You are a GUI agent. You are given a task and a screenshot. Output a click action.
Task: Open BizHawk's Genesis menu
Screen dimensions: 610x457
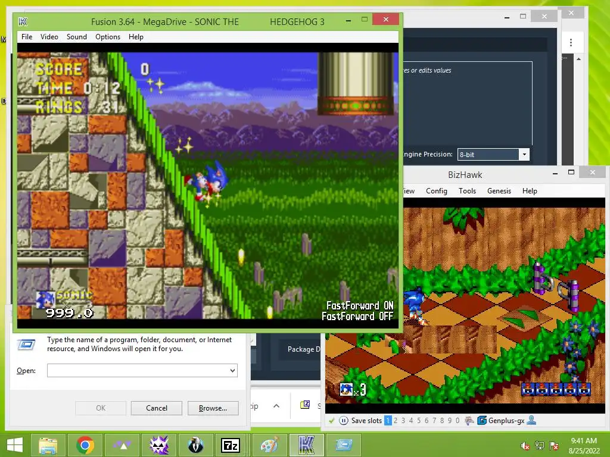499,191
